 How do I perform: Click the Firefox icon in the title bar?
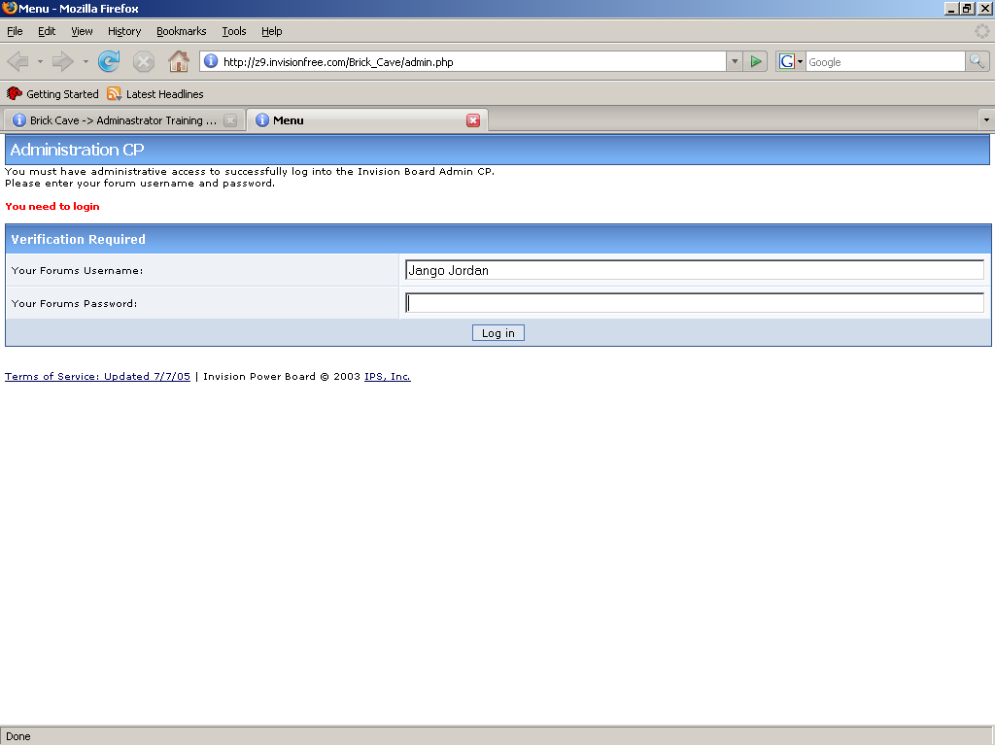pos(9,8)
